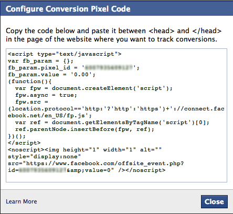The height and width of the screenshot is (214, 233).
Task: Click the getElementsByTagName code line
Action: tap(112, 123)
